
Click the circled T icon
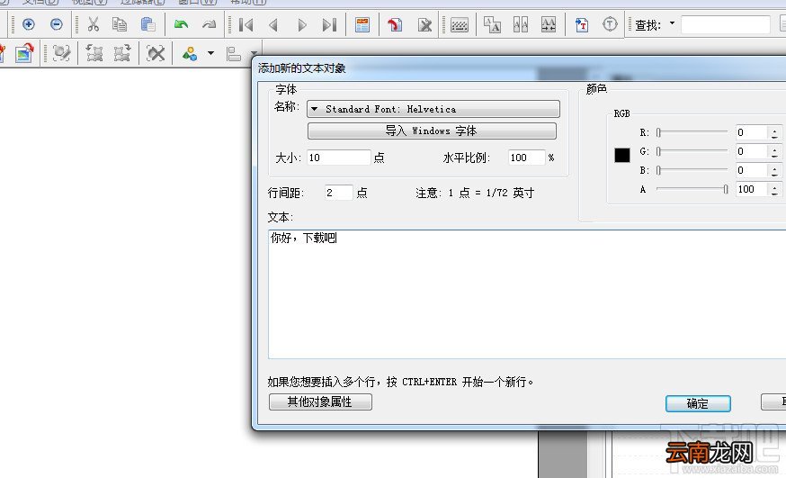(x=610, y=24)
